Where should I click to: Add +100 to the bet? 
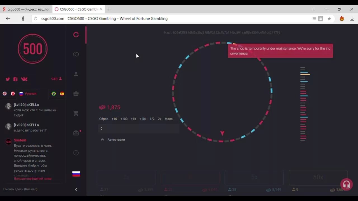(x=124, y=119)
